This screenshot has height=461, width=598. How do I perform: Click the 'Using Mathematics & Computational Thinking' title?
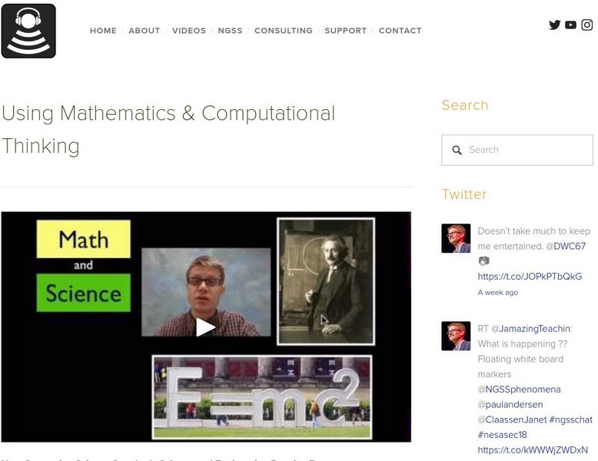(x=168, y=130)
